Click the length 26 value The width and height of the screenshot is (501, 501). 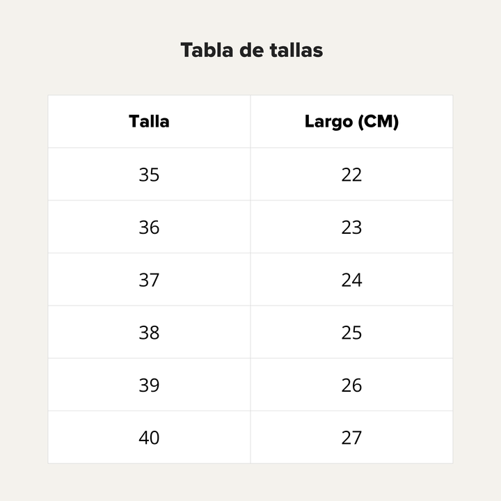pos(352,385)
